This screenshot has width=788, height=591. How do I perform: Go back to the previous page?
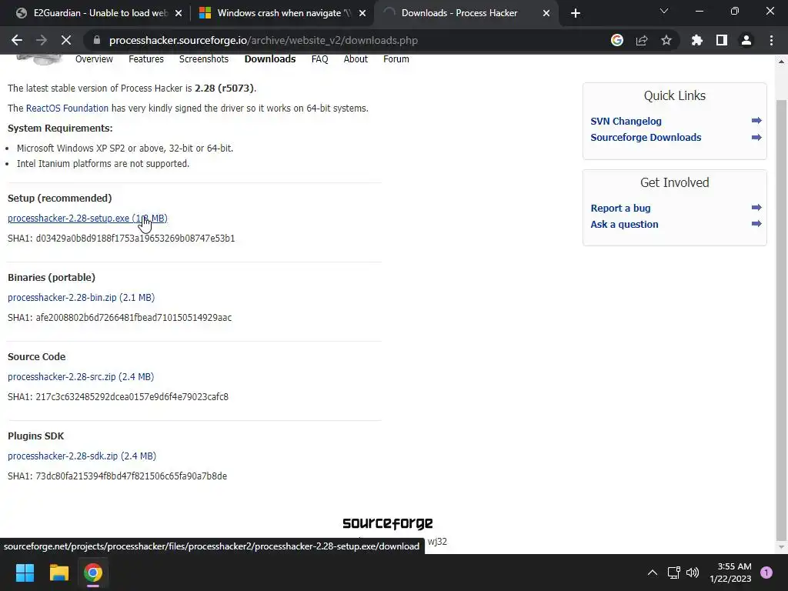17,40
